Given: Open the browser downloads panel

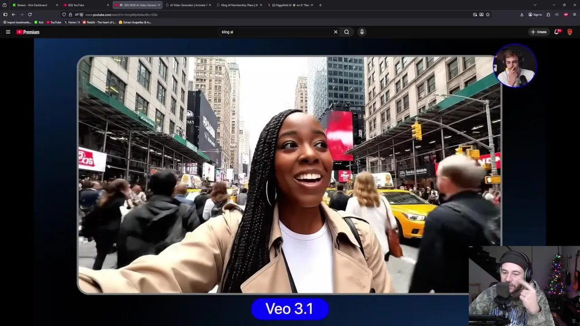Looking at the screenshot, I should coord(522,14).
